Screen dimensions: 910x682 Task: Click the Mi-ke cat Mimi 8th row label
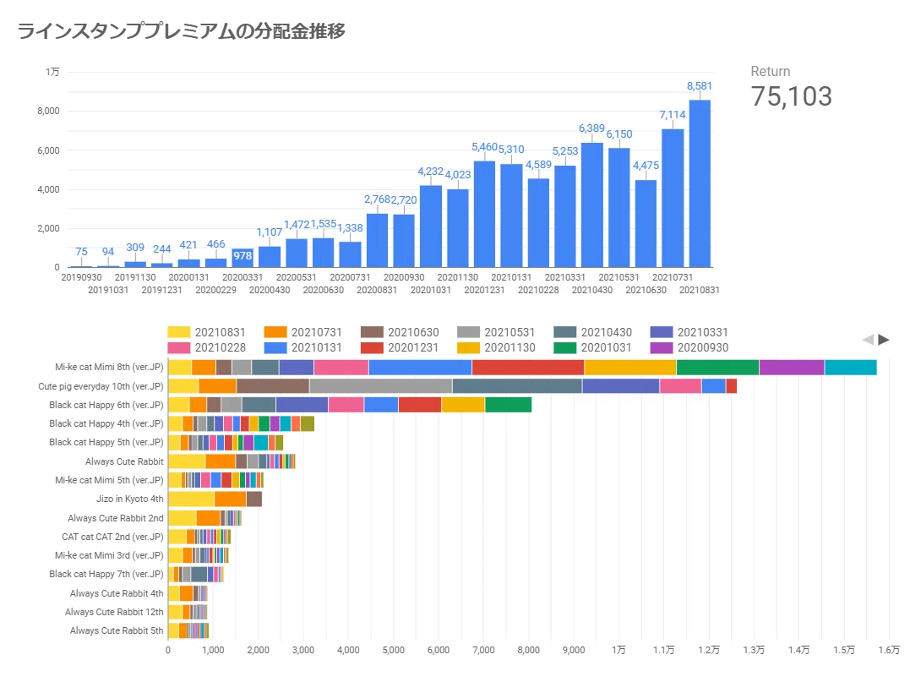[109, 367]
